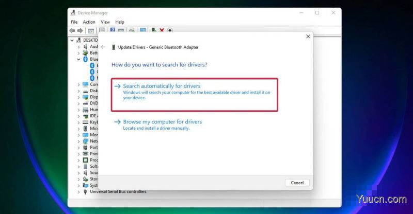Expand the Audio inputs category chevron
413x214 pixels.
(x=78, y=47)
